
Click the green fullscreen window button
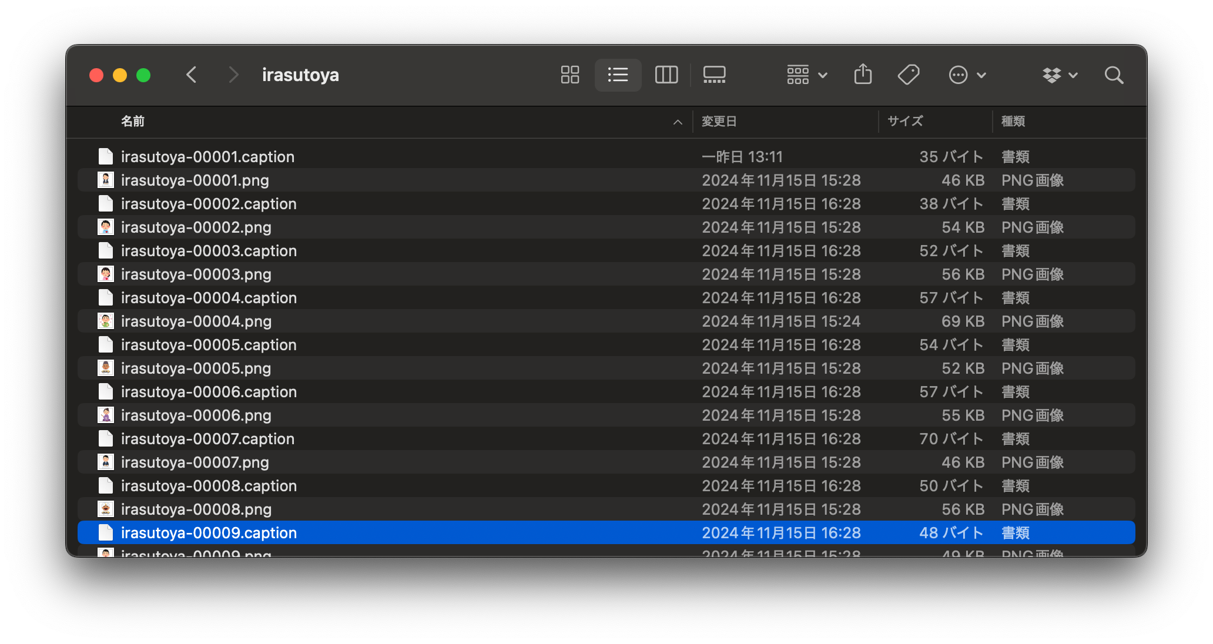[143, 75]
